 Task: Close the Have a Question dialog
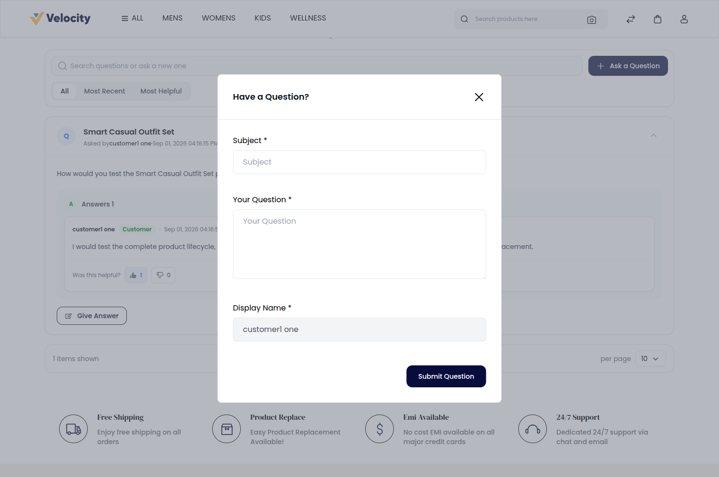point(479,97)
